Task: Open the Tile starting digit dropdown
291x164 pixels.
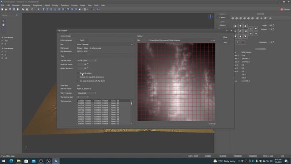Action: point(83,97)
